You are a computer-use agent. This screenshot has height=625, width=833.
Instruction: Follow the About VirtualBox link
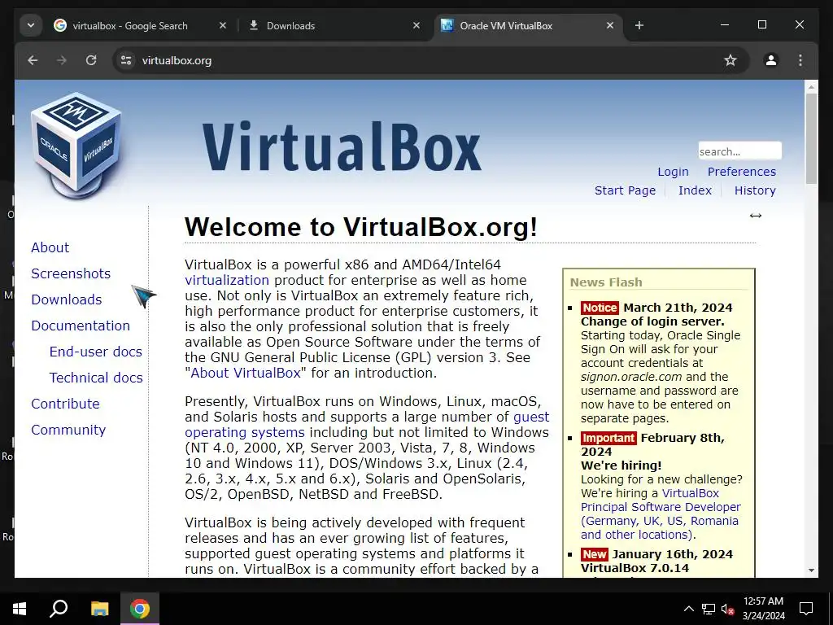pos(246,373)
